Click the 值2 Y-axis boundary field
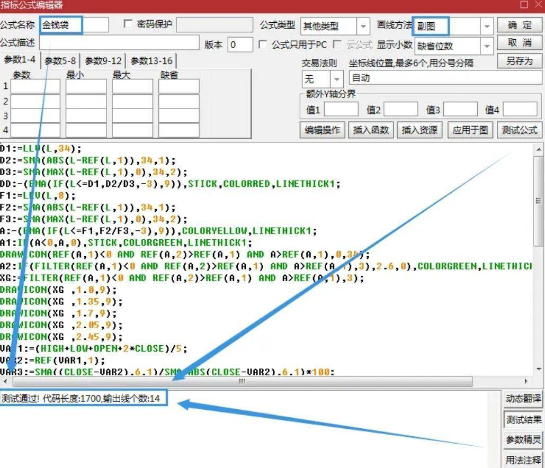545x468 pixels. (x=401, y=109)
